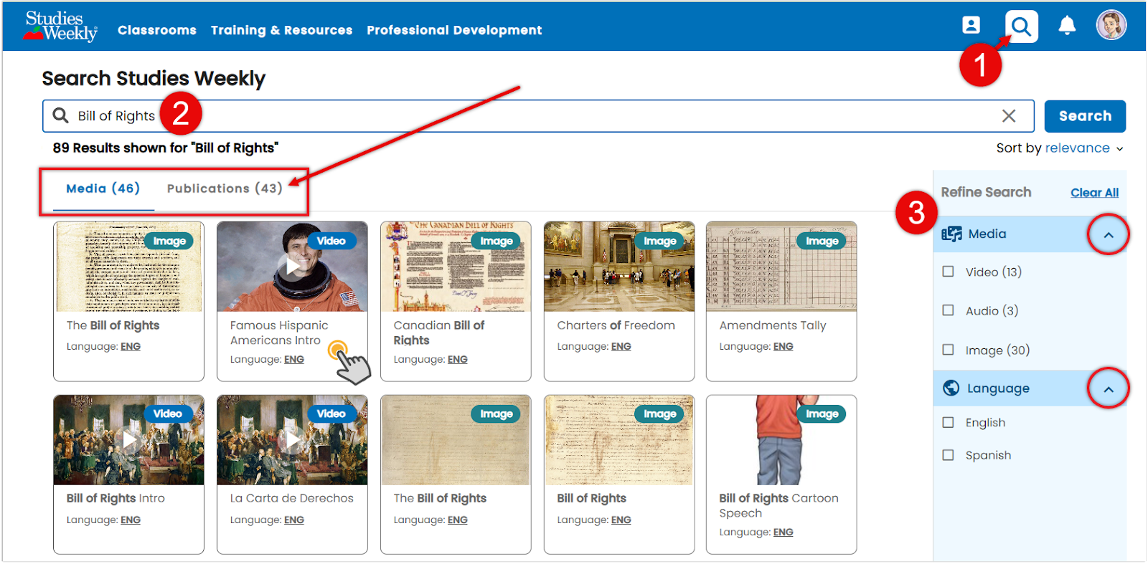
Task: Check the English language filter
Action: pyautogui.click(x=949, y=422)
